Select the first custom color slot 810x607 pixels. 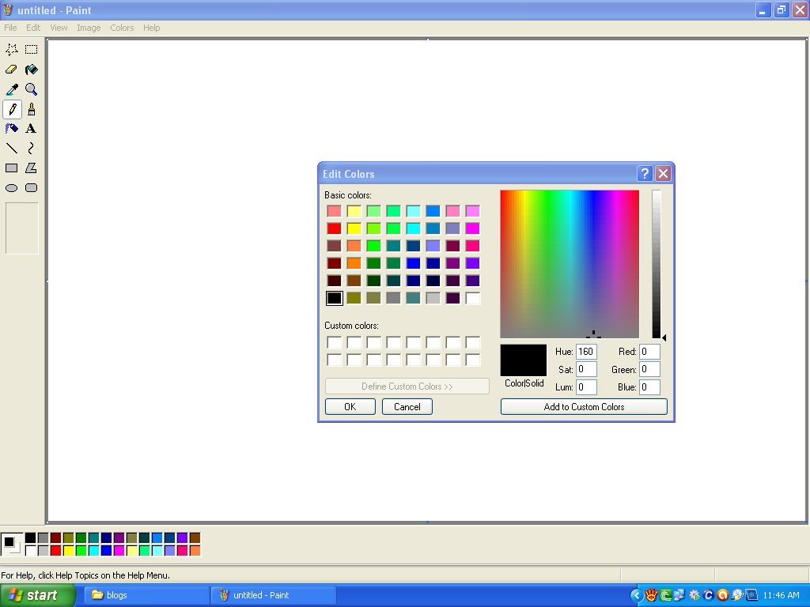pos(335,342)
